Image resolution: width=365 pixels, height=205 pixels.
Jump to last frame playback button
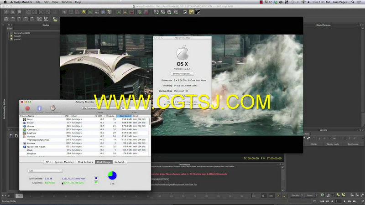pyautogui.click(x=355, y=201)
